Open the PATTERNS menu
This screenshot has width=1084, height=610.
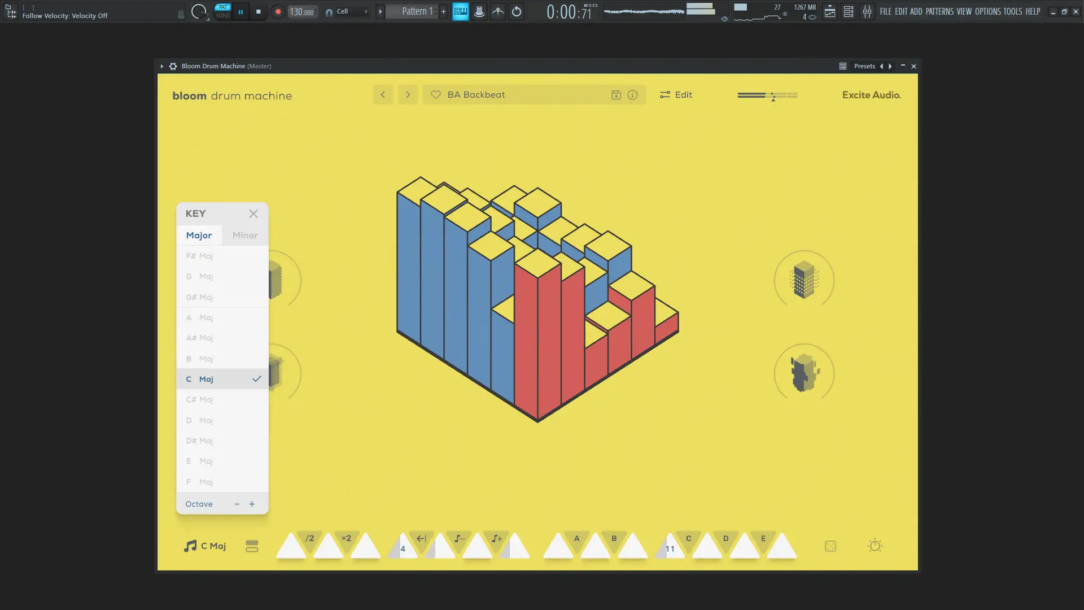(x=939, y=11)
